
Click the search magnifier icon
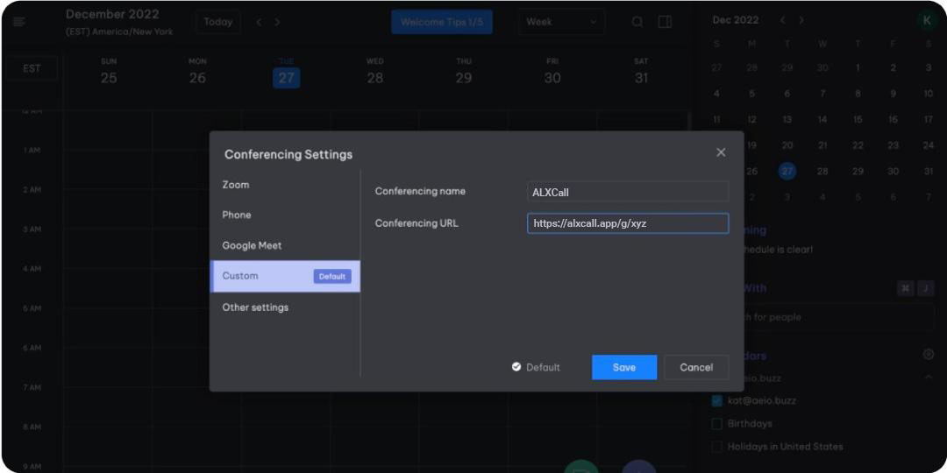tap(637, 22)
